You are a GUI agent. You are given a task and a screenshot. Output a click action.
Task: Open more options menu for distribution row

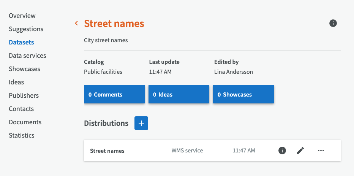[321, 151]
